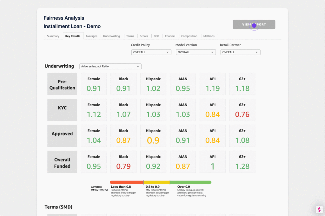Click the pink logo icon in bottom corner

click(319, 210)
